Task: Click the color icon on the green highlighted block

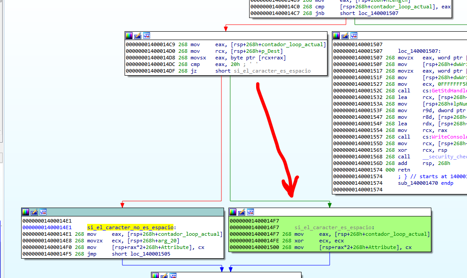Action: [x=233, y=212]
